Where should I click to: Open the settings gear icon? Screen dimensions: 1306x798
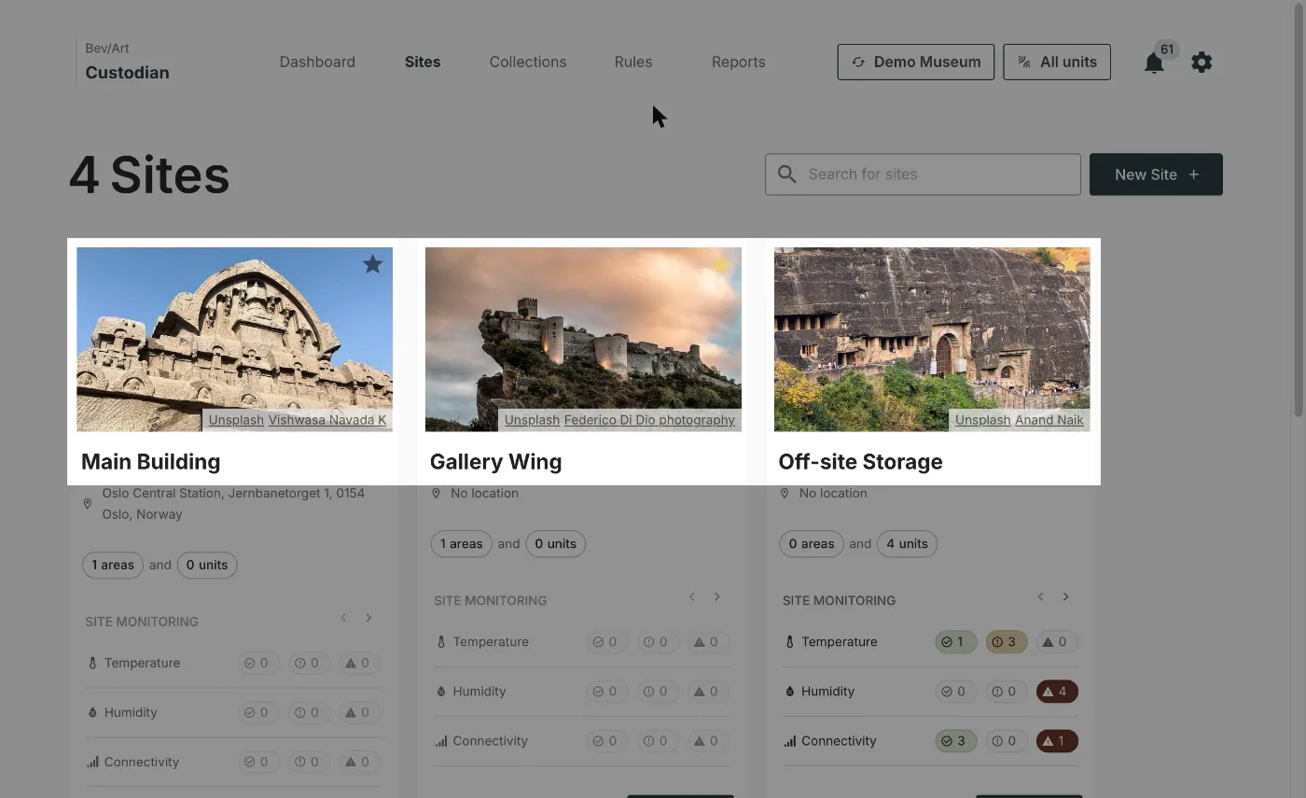(x=1202, y=63)
